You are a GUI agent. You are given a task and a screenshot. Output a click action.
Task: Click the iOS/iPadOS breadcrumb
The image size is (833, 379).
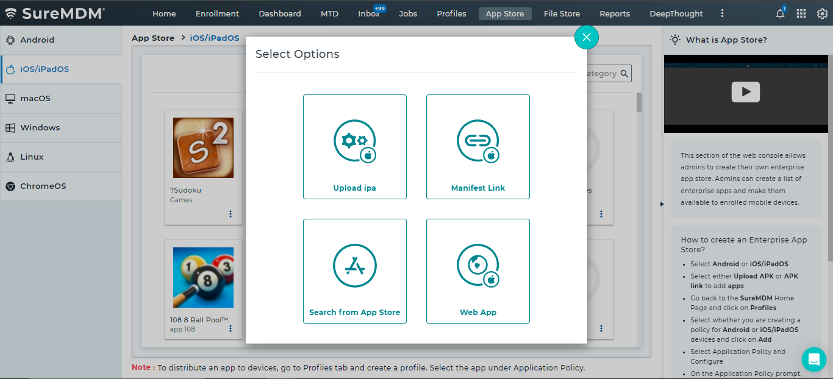tap(215, 38)
